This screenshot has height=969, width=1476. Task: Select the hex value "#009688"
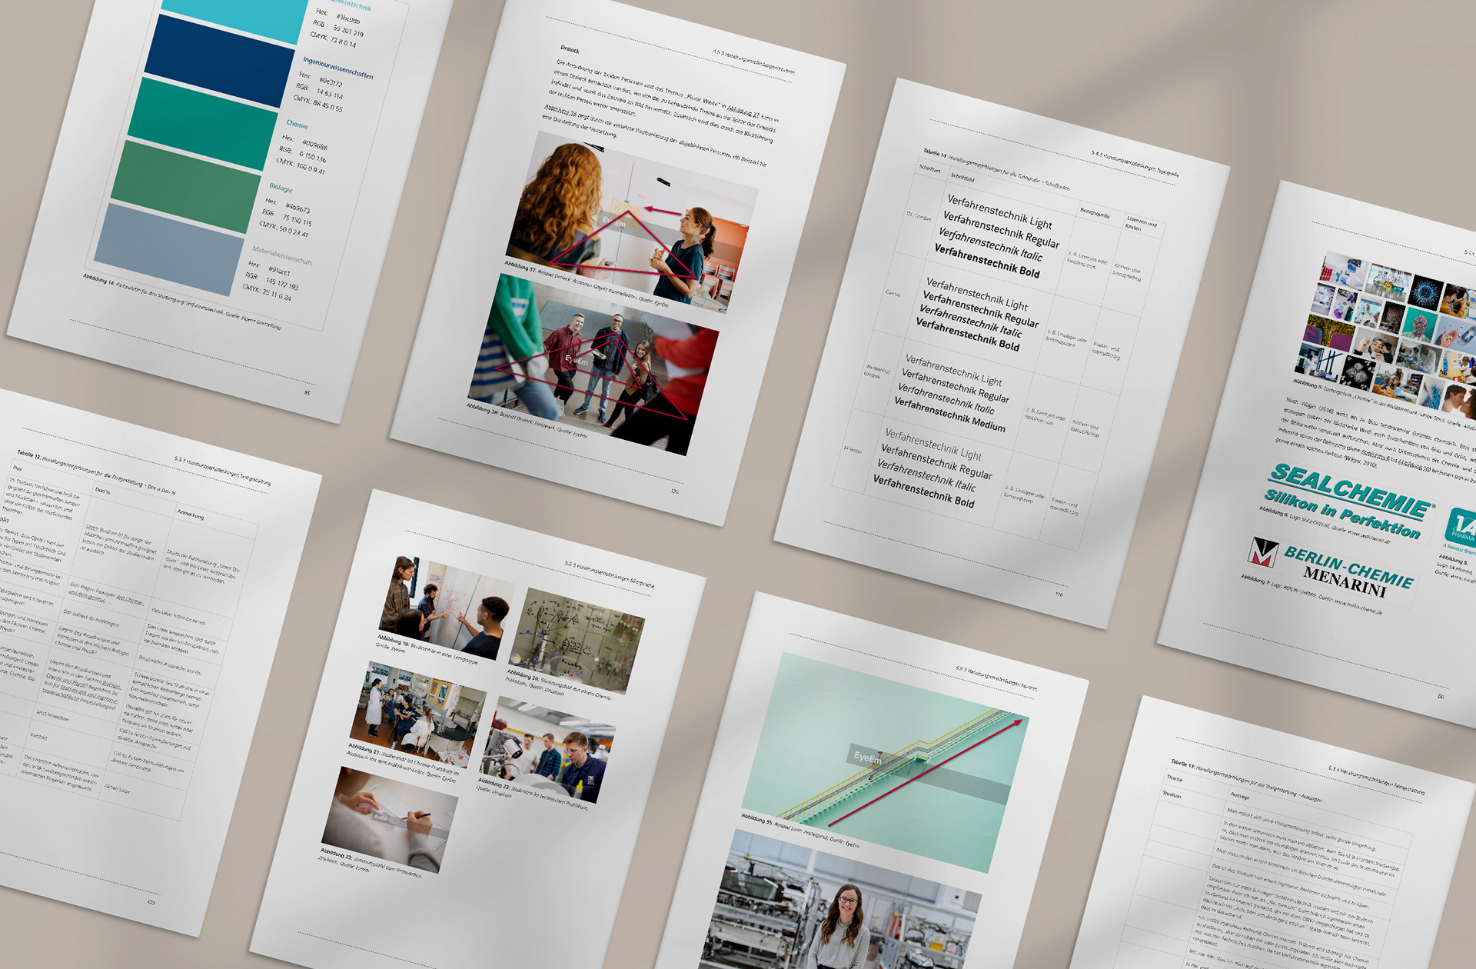pyautogui.click(x=314, y=145)
